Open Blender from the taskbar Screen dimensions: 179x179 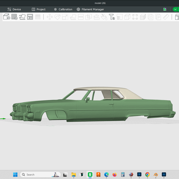point(156,174)
